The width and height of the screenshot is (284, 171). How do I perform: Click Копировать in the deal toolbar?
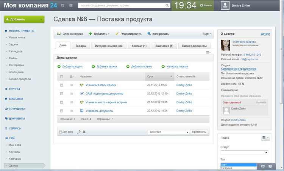pos(158,34)
